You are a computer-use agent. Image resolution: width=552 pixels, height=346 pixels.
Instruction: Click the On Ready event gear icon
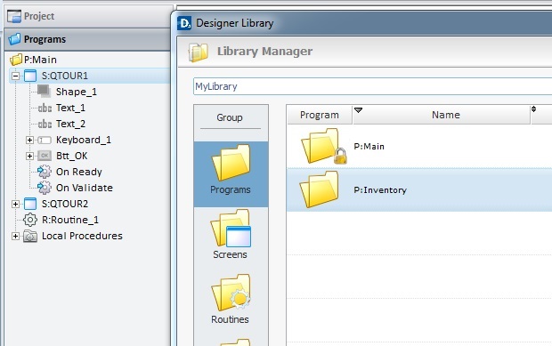[x=45, y=172]
